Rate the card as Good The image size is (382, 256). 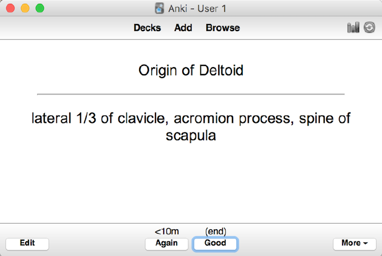pos(215,243)
